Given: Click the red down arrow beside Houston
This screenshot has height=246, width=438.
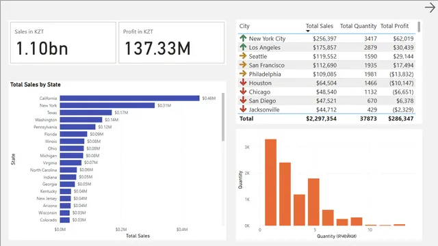Looking at the screenshot, I should click(243, 82).
